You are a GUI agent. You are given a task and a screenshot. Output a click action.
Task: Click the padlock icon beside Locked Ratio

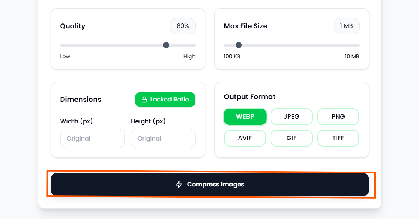(144, 100)
